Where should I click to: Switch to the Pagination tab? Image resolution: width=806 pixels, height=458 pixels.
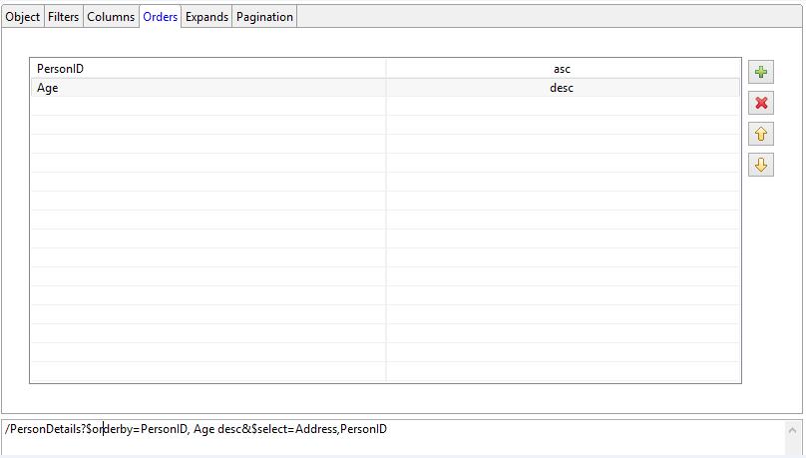pos(264,17)
